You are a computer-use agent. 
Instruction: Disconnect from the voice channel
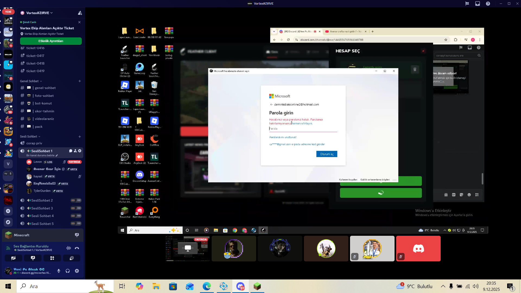[x=77, y=248]
